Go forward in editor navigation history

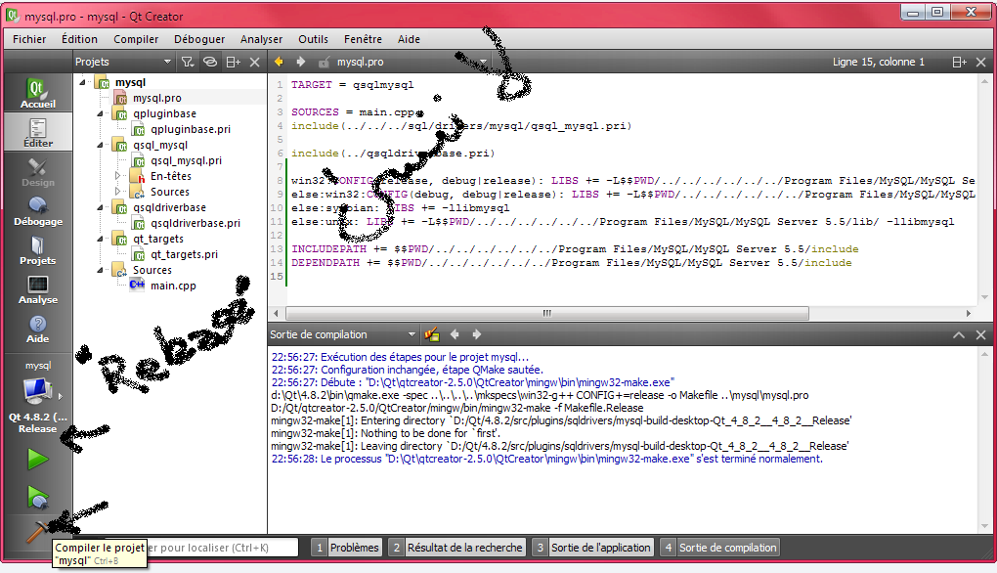(301, 62)
